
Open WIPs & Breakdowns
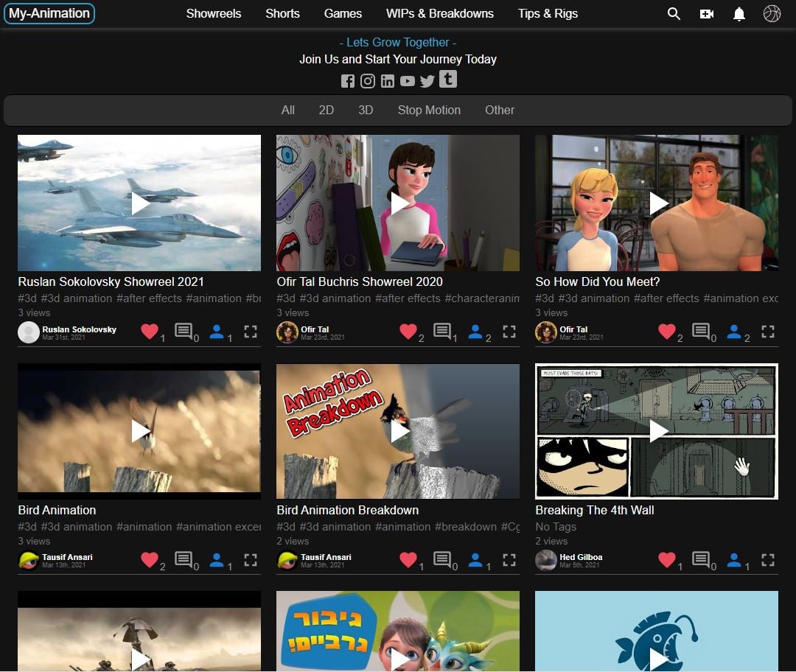[440, 14]
